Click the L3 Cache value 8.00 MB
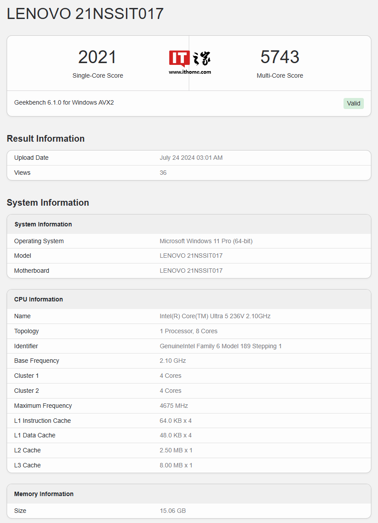The width and height of the screenshot is (378, 523). pos(176,465)
